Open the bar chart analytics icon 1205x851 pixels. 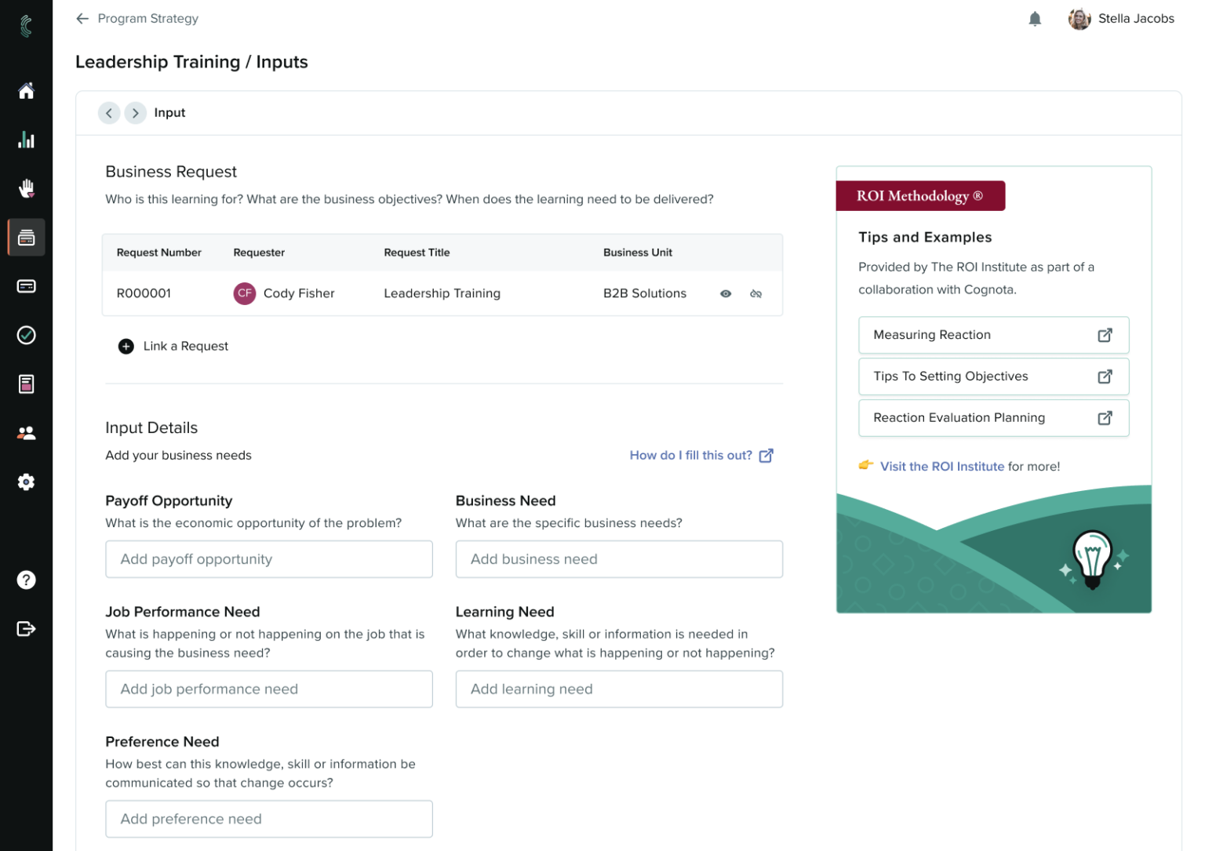point(26,140)
